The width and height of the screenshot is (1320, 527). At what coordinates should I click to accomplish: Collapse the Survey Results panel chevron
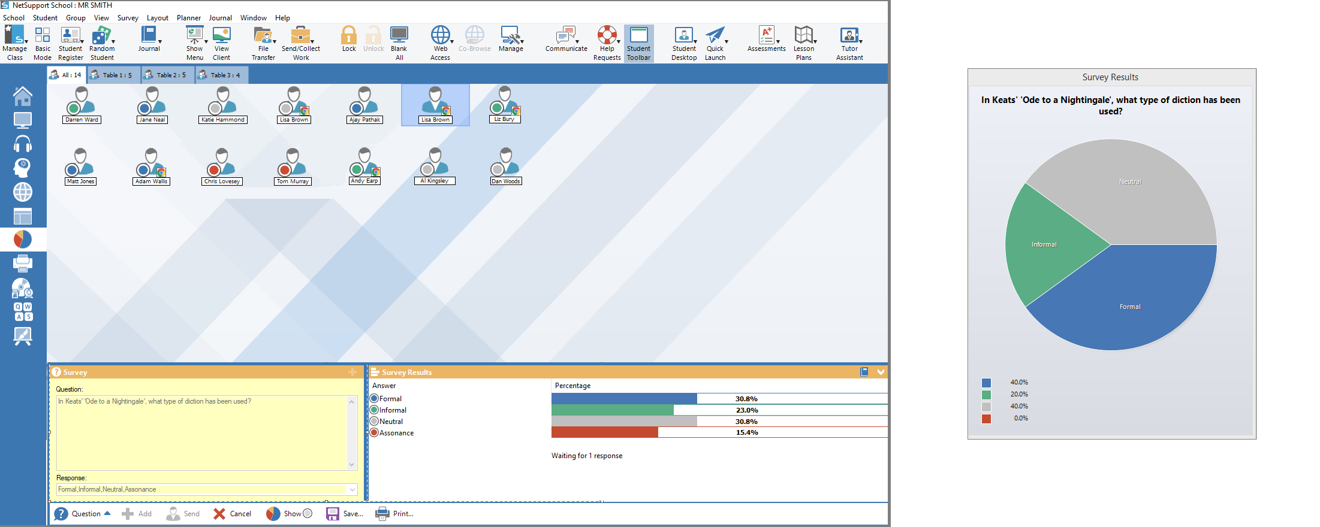coord(881,372)
